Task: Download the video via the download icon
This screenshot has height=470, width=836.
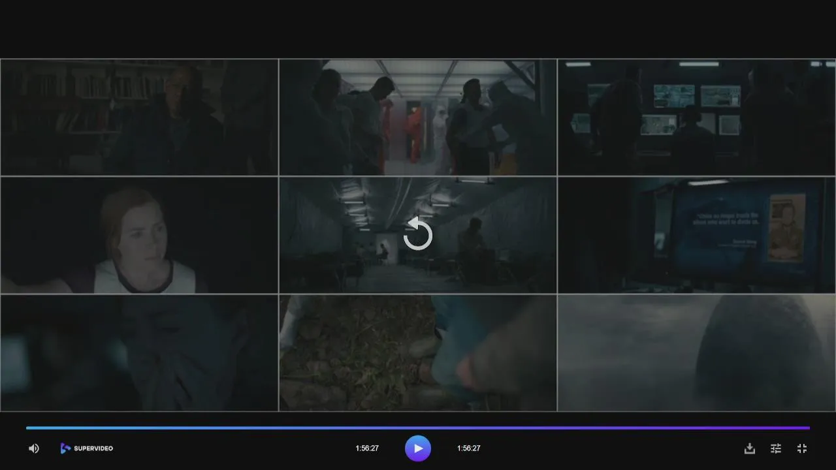Action: [x=750, y=448]
